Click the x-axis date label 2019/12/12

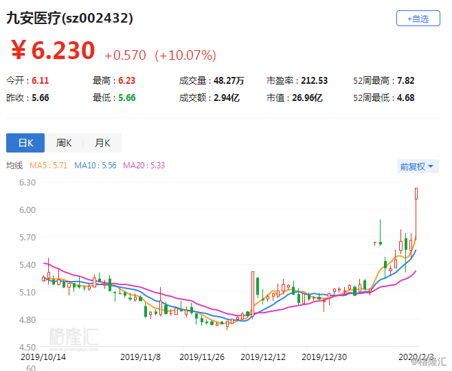263,357
